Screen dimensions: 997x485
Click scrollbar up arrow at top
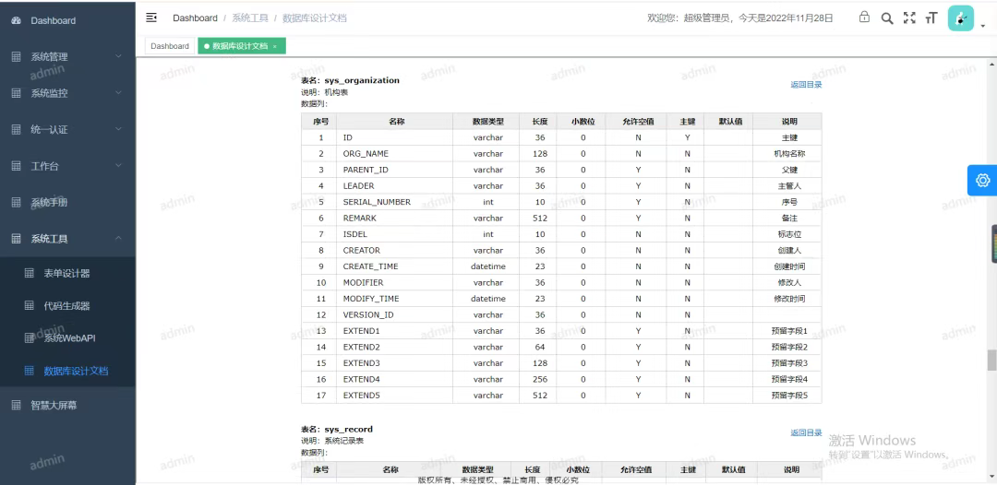(x=991, y=64)
